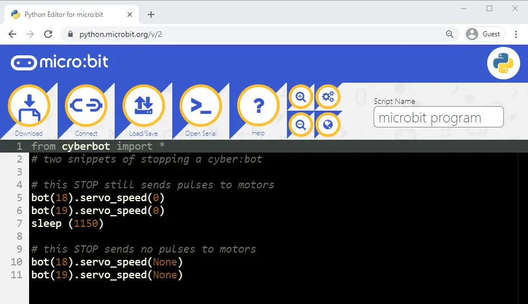Open the Load/Save dialog
The image size is (528, 304).
pos(143,107)
